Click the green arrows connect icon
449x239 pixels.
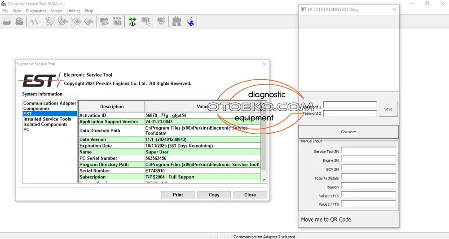click(x=132, y=21)
